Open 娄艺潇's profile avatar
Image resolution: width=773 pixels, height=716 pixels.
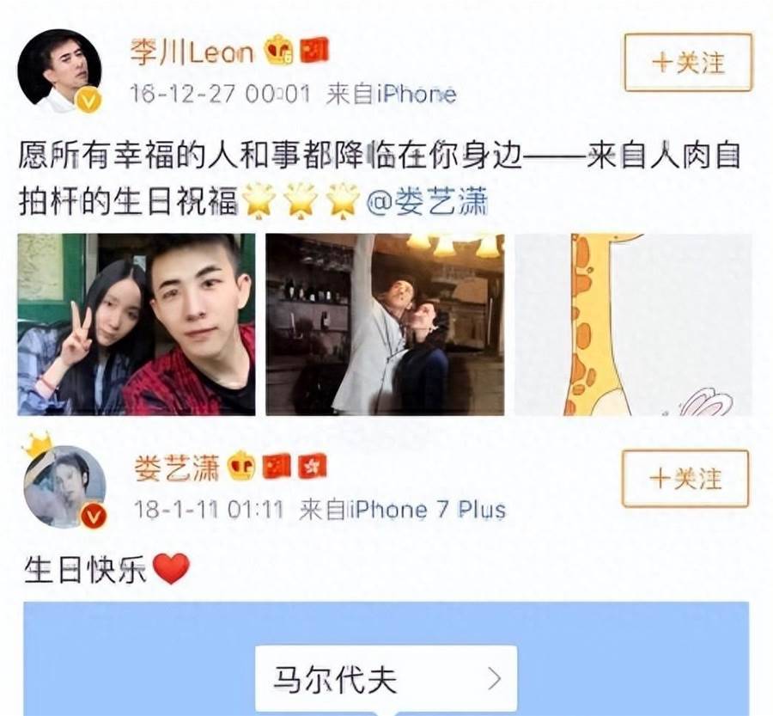coord(65,486)
